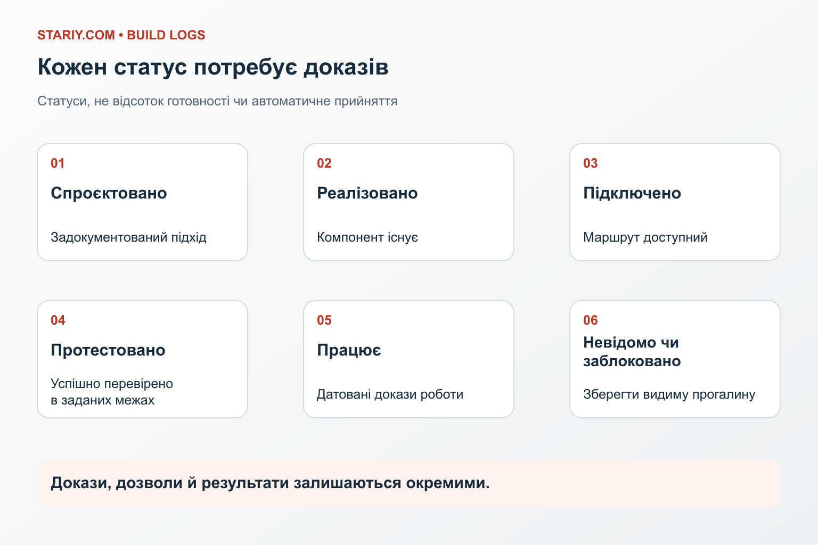818x545 pixels.
Task: Select the heading "Кожен статус потребує доказів"
Action: 213,68
